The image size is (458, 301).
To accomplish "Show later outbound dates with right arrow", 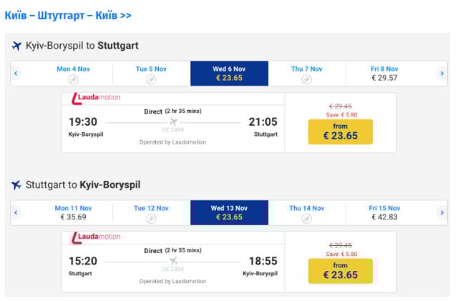I will pyautogui.click(x=442, y=73).
